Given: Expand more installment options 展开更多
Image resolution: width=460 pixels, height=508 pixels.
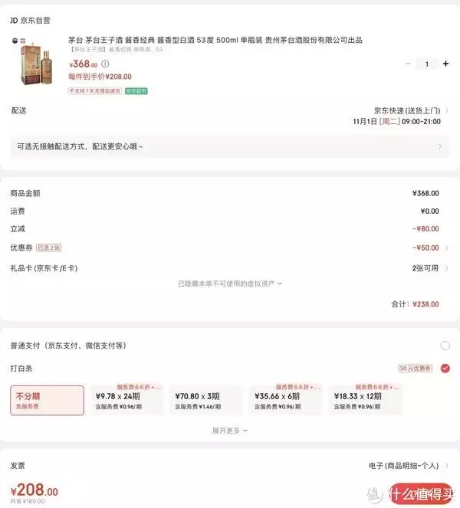Looking at the screenshot, I should tap(230, 431).
